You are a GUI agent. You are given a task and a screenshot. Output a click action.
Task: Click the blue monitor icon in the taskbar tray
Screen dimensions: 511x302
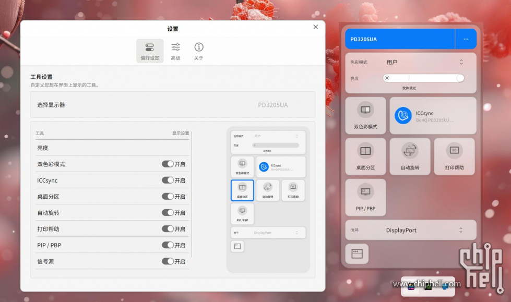click(x=445, y=287)
